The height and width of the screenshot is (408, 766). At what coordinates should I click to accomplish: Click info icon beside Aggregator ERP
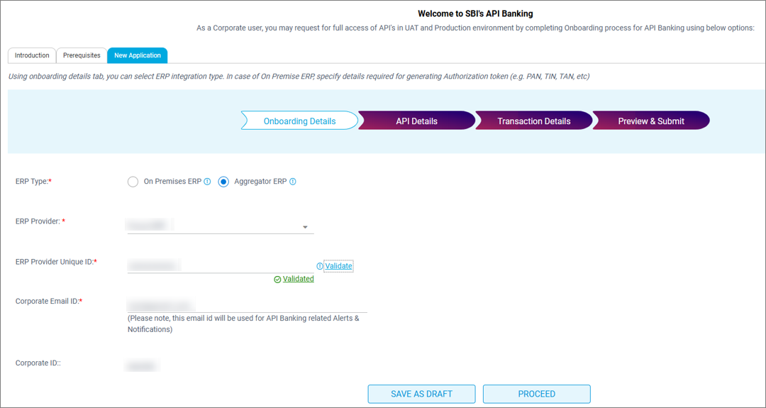[293, 182]
